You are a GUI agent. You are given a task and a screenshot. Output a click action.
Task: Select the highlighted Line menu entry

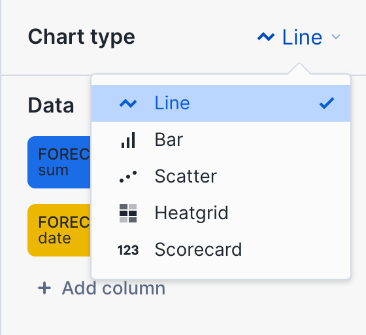[221, 103]
